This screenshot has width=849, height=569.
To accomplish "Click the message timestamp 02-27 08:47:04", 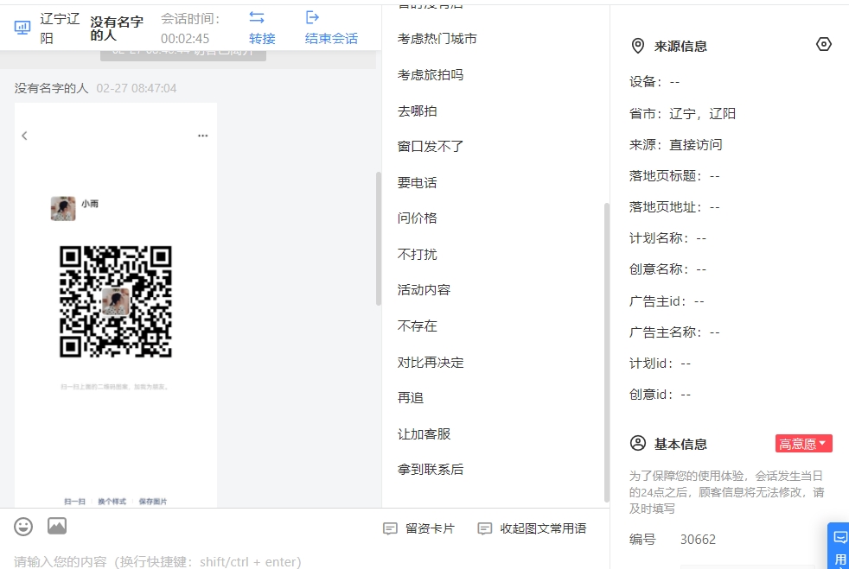I will 137,88.
